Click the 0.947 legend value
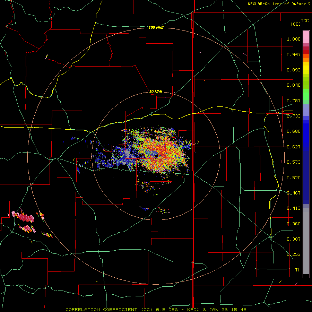Screen dimensions: 312x312 pos(294,54)
